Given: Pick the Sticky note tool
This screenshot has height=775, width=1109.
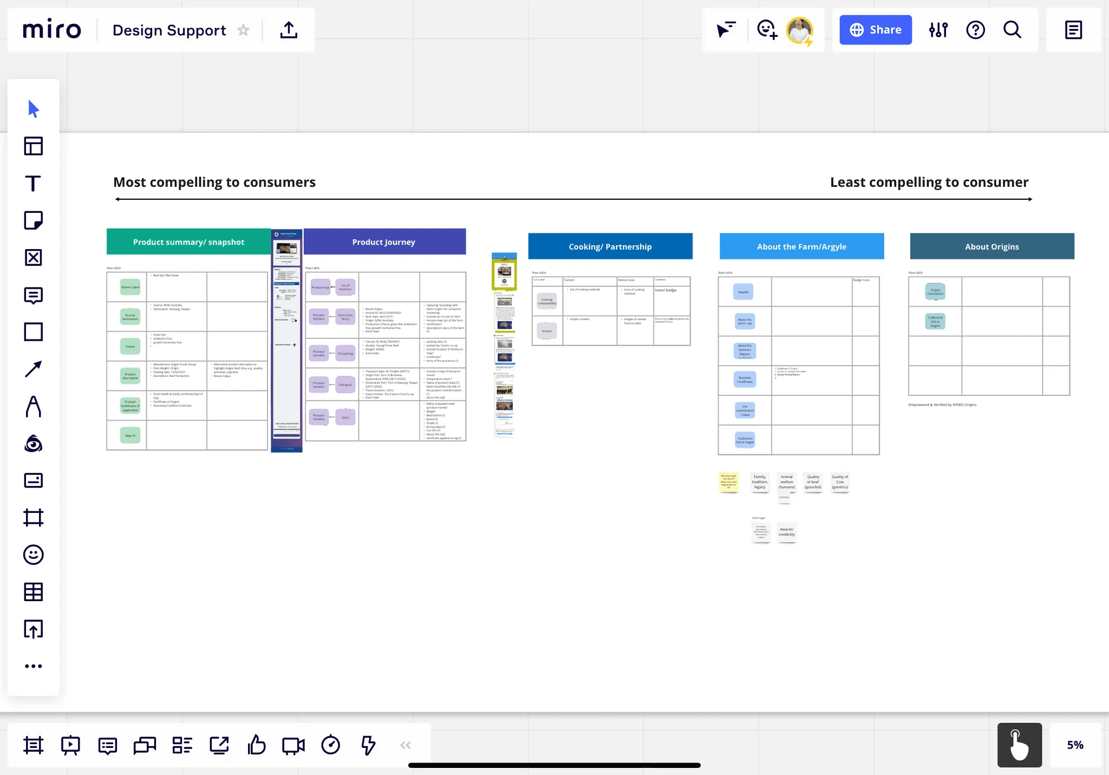Looking at the screenshot, I should [x=33, y=220].
